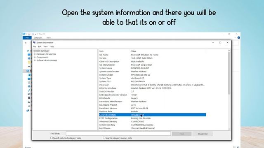Expand the Components node
The image size is (264, 148).
pyautogui.click(x=35, y=57)
